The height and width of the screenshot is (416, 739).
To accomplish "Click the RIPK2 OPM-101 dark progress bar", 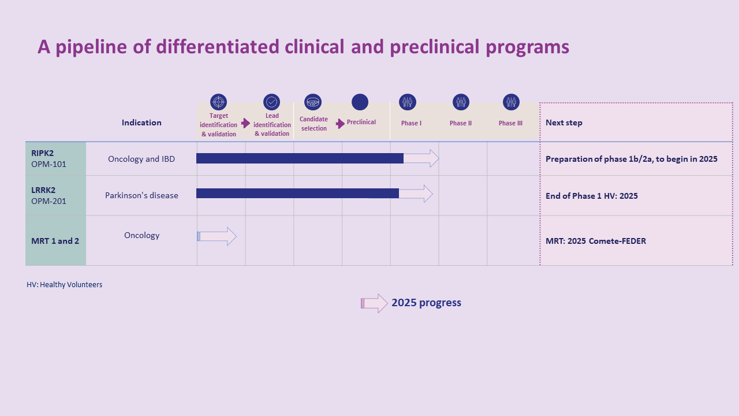I will click(x=300, y=158).
